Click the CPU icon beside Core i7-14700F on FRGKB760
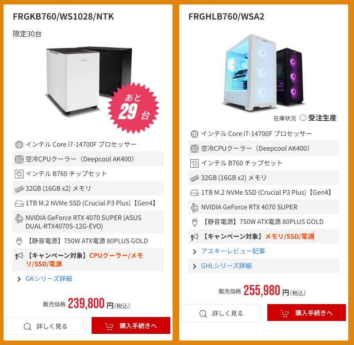Viewport: 354px width, 345px height. (x=19, y=144)
